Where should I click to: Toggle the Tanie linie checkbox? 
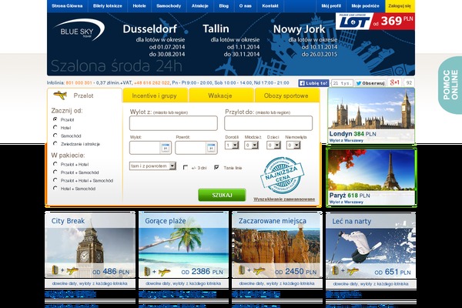coord(216,167)
